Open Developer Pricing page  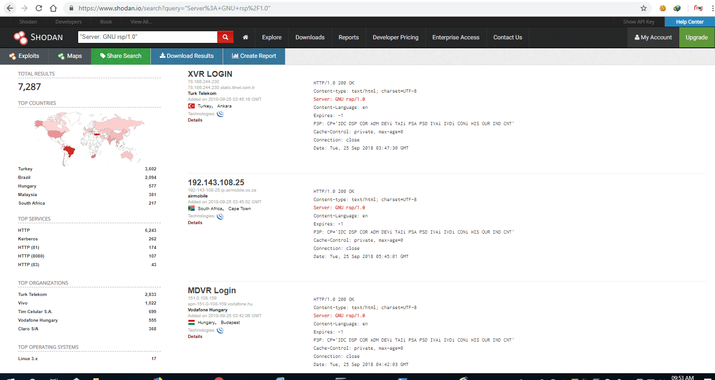point(396,38)
